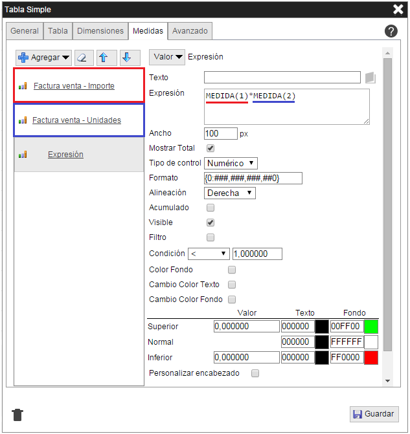Toggle the Personalizar encabezado checkbox
Image resolution: width=410 pixels, height=434 pixels.
pos(255,373)
